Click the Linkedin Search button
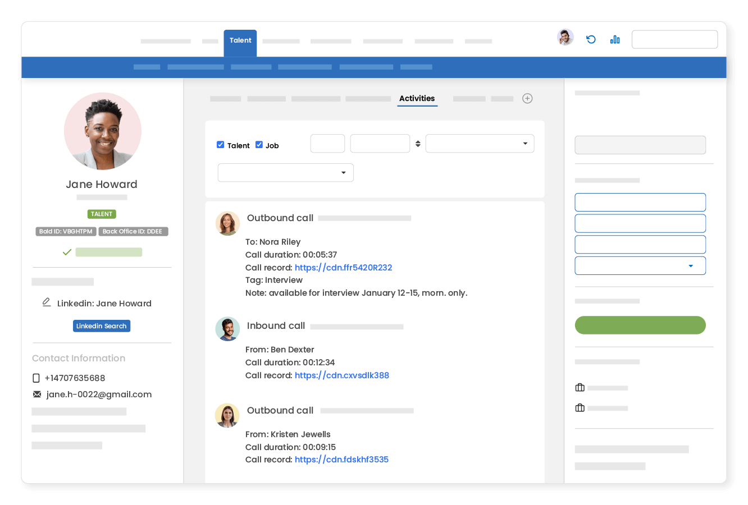This screenshot has width=748, height=505. [102, 325]
